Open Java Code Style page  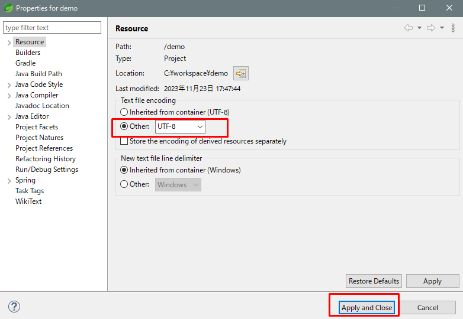pyautogui.click(x=39, y=84)
